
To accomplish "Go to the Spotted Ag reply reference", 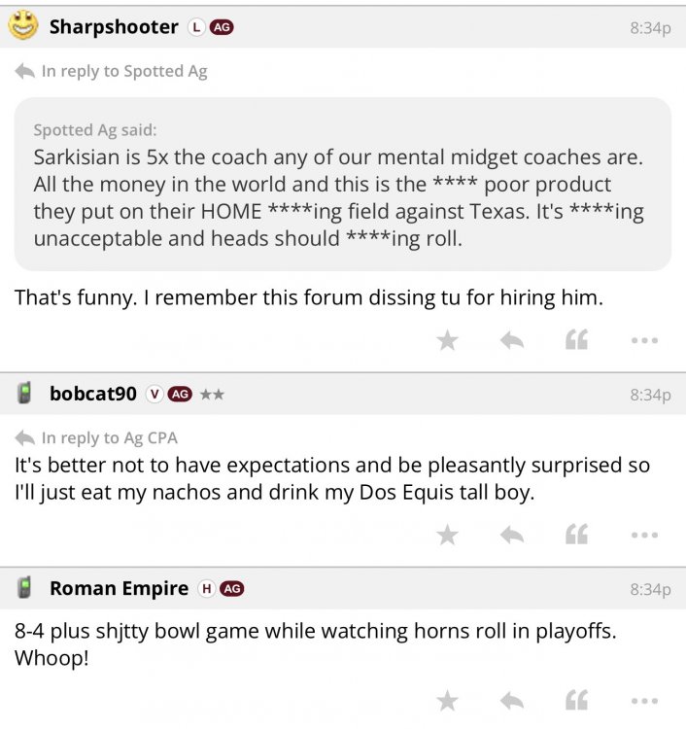I will coord(123,71).
